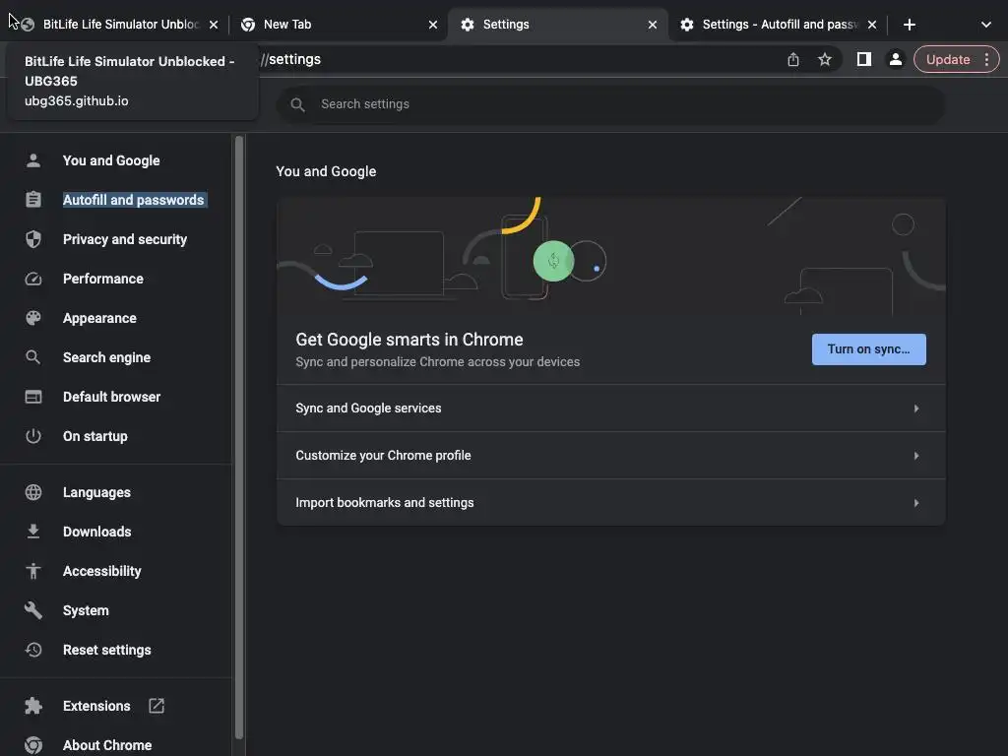Click the bookmark star icon
This screenshot has height=756, width=1008.
pyautogui.click(x=825, y=59)
